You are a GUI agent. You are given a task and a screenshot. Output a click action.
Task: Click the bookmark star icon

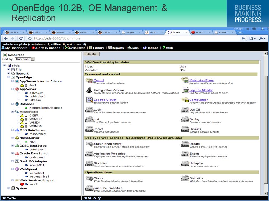[30, 39]
